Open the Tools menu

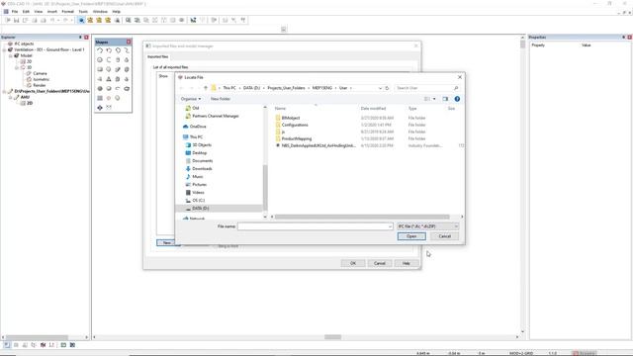pos(83,12)
